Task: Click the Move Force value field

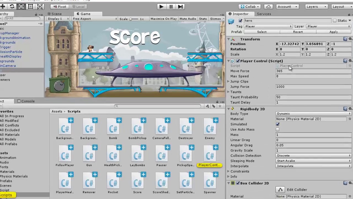Action: [314, 71]
